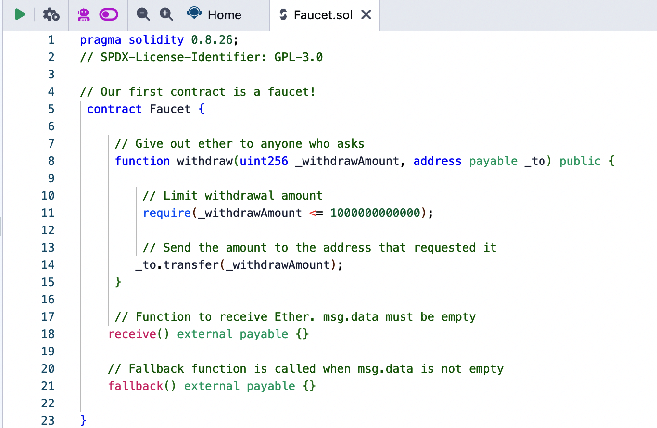Zoom in the code editor
The image size is (657, 428).
pyautogui.click(x=166, y=14)
